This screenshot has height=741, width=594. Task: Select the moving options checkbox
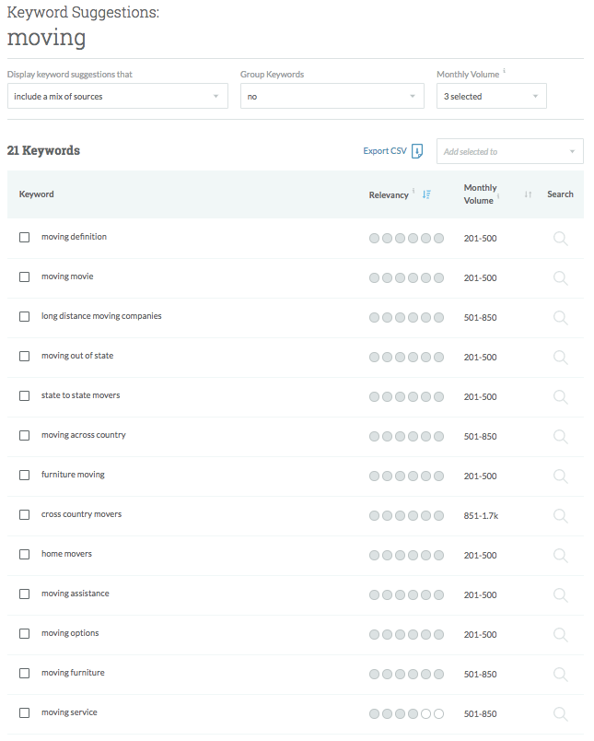tap(25, 634)
